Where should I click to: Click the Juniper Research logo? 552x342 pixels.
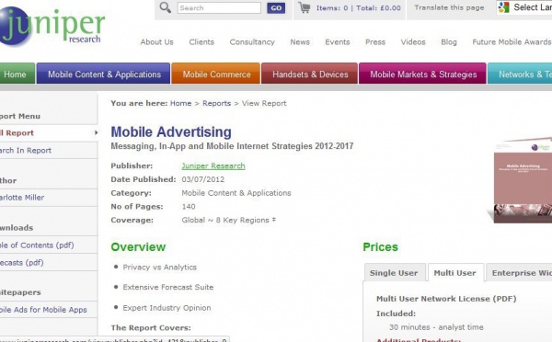pyautogui.click(x=52, y=27)
